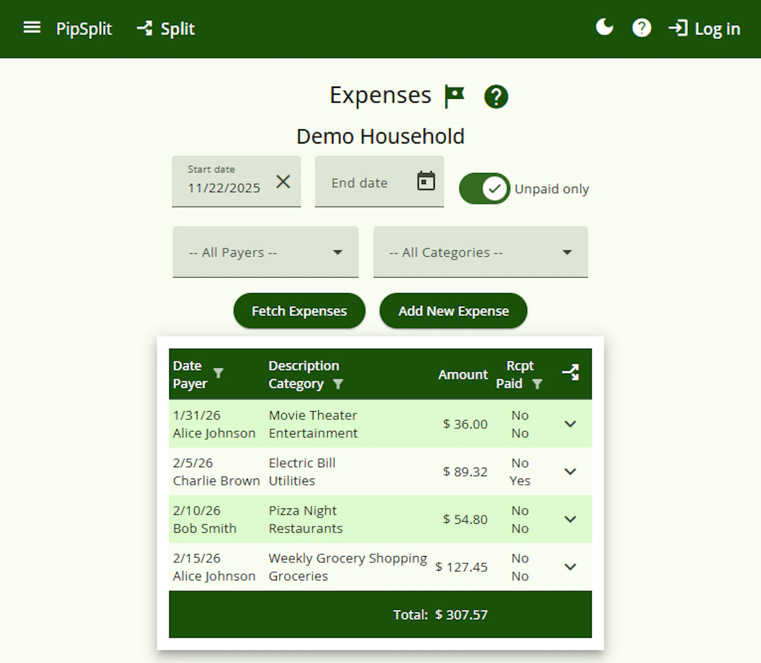
Task: Click the "Utilities" category text
Action: click(292, 480)
